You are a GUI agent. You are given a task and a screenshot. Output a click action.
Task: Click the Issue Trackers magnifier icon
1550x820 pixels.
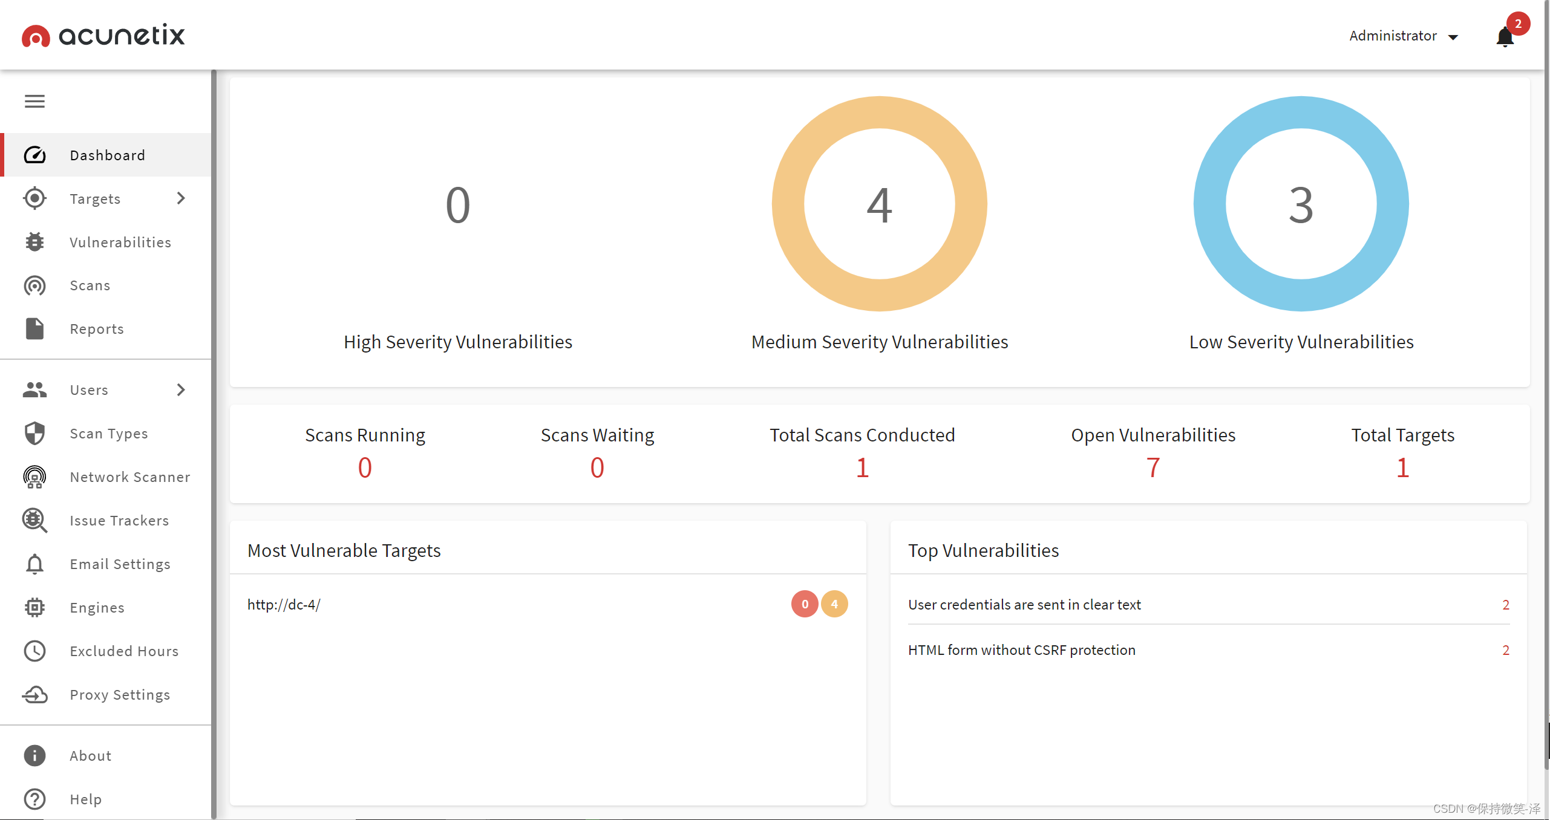click(x=34, y=521)
